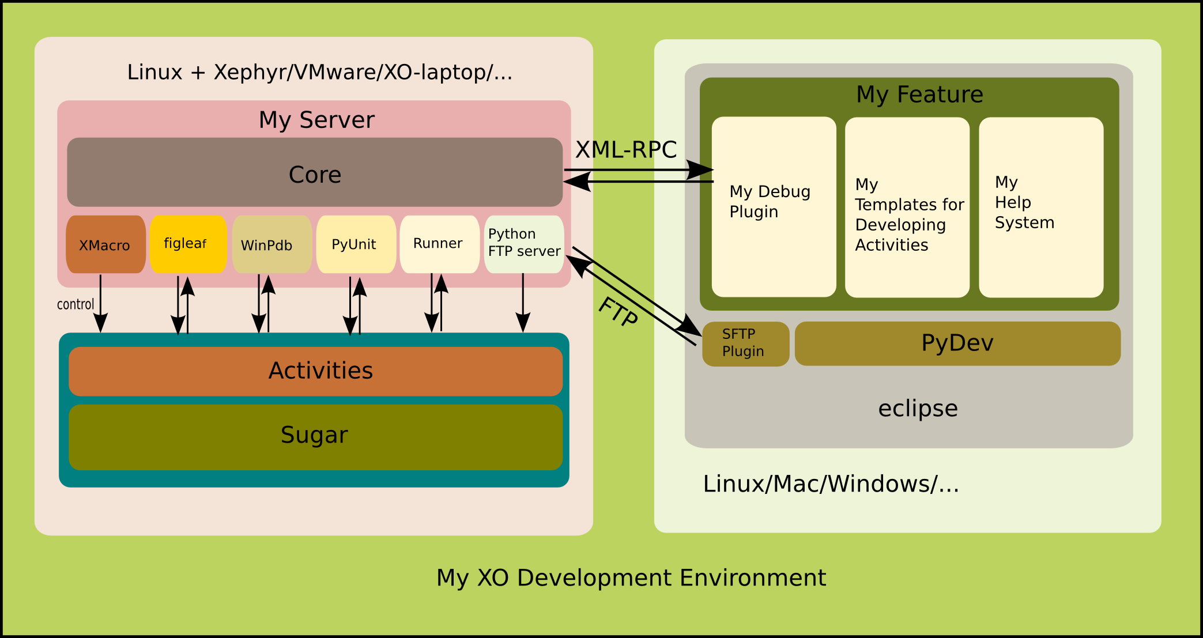The width and height of the screenshot is (1203, 638).
Task: Select the Sugar layer block
Action: click(x=315, y=436)
